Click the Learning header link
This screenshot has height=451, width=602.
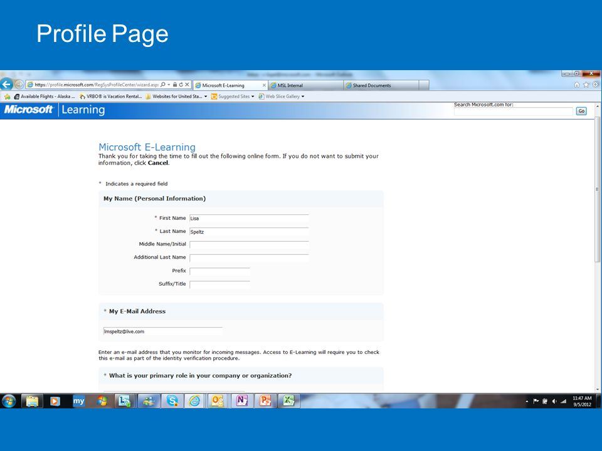click(83, 110)
